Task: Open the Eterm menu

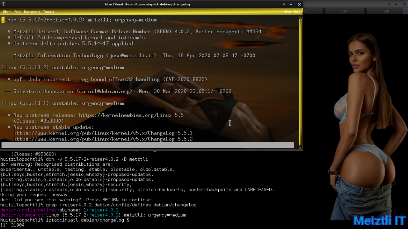Action: click(7, 12)
